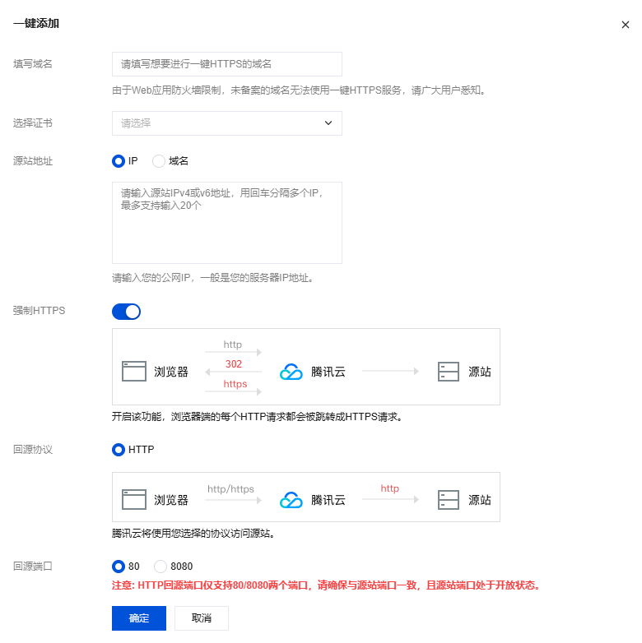642x643 pixels.
Task: Click the source IPv4/v6 address textarea
Action: [227, 223]
